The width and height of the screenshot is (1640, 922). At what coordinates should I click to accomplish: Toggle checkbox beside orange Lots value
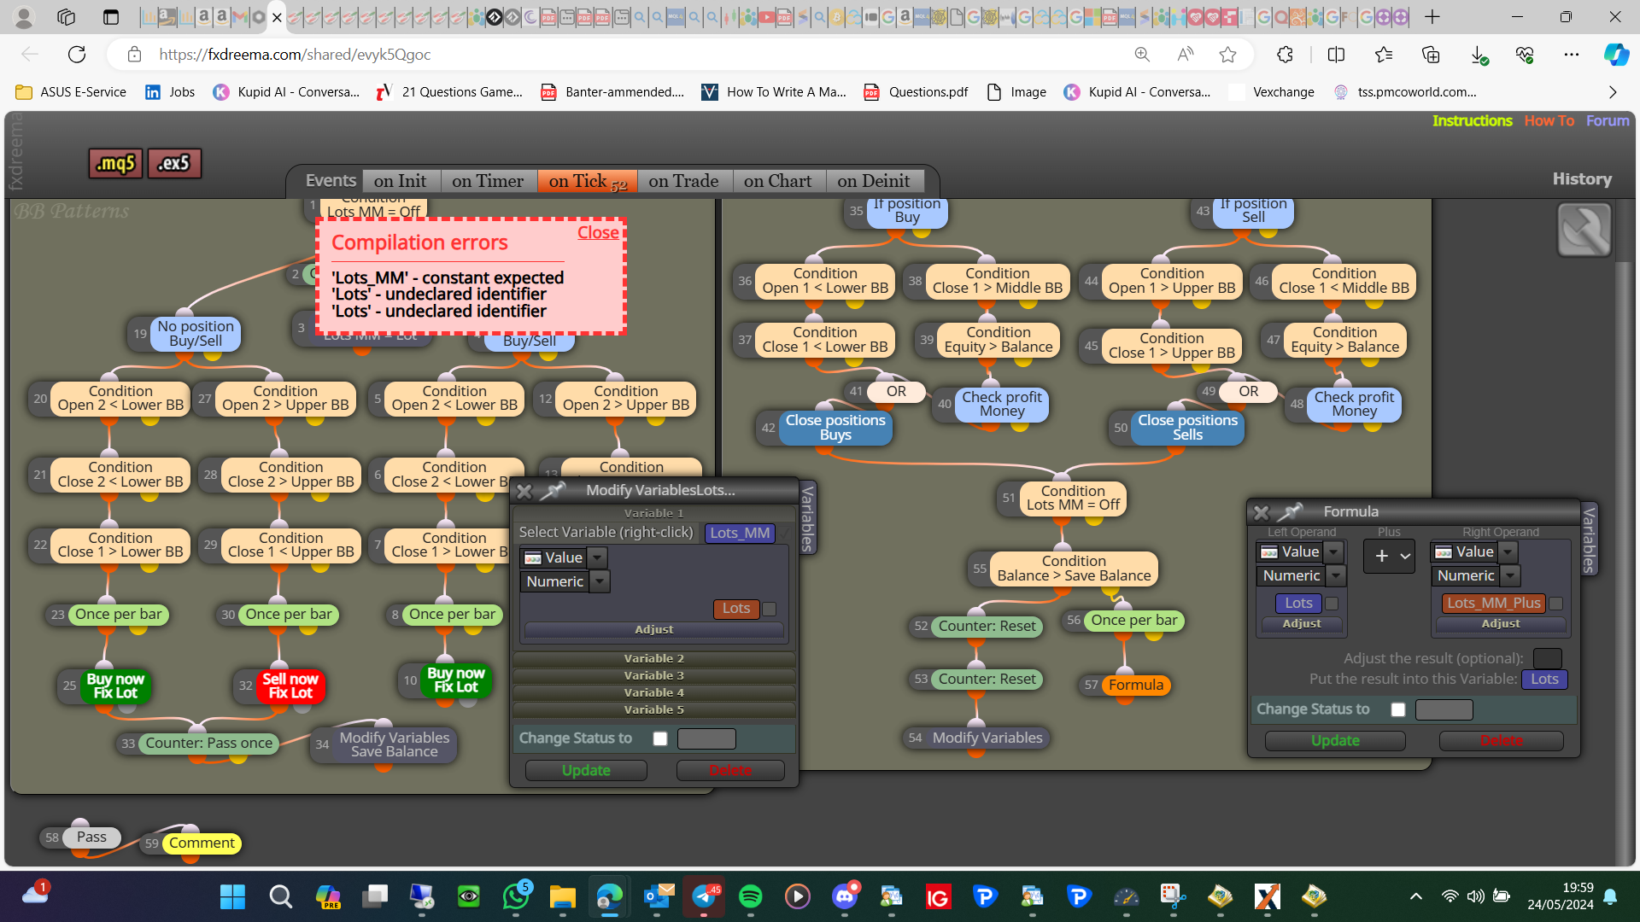tap(769, 610)
